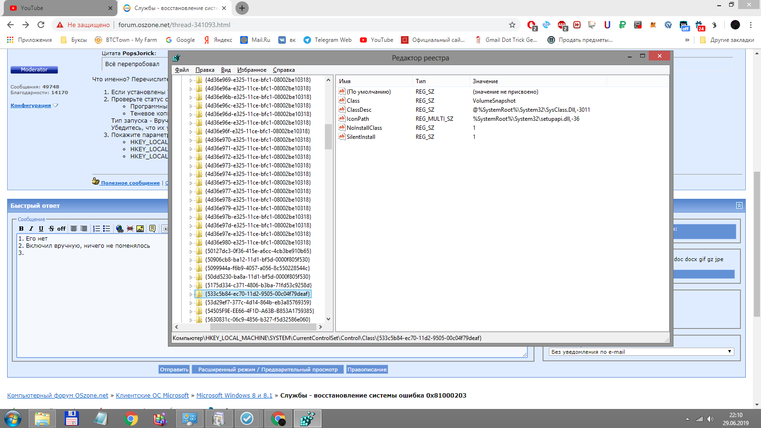The height and width of the screenshot is (428, 761).
Task: Collapse the Быстрый ответ panel
Action: click(739, 205)
